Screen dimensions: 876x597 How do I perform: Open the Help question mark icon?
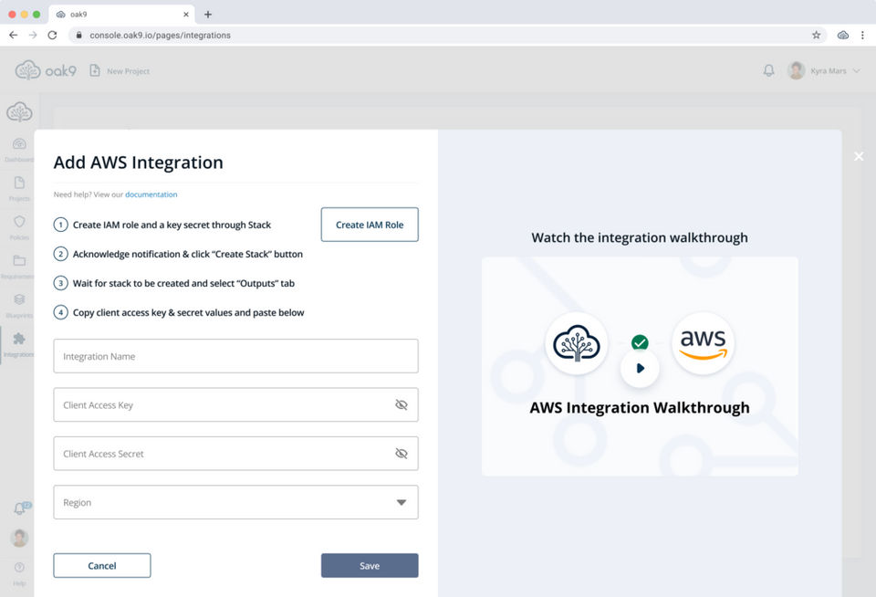(x=19, y=568)
